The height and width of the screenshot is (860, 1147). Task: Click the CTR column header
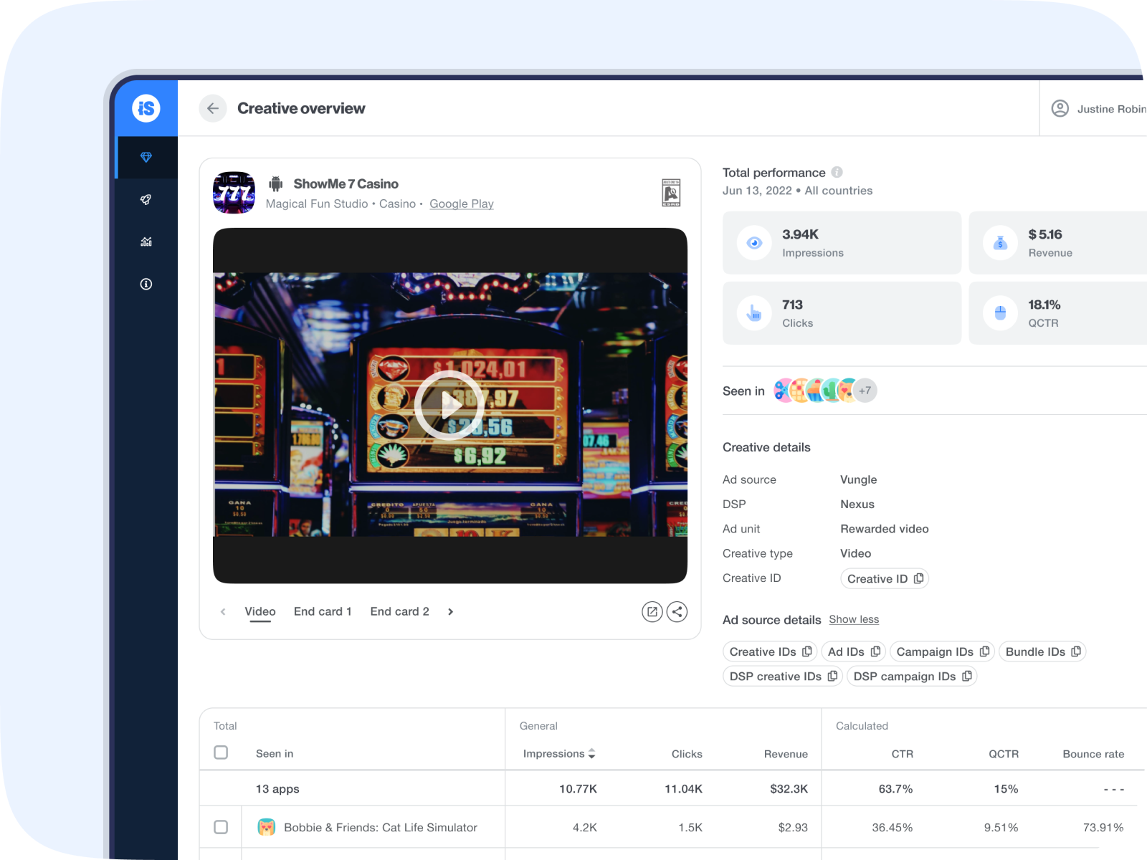(x=902, y=754)
